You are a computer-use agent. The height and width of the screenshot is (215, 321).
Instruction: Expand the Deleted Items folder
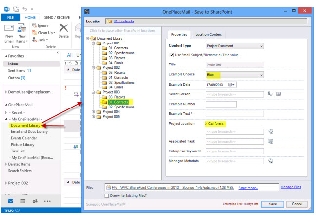click(x=6, y=164)
